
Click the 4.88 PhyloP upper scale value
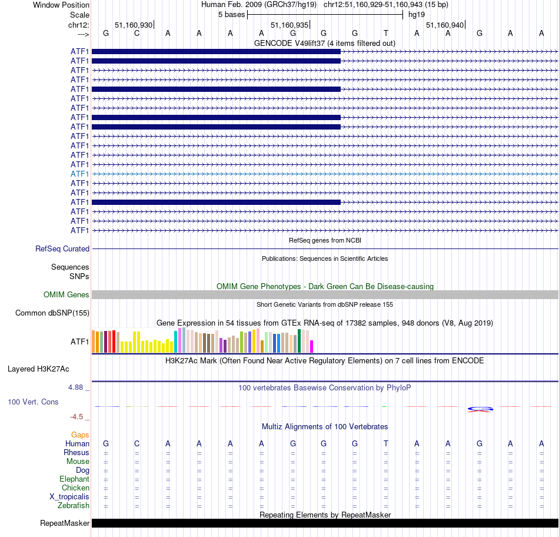click(75, 387)
